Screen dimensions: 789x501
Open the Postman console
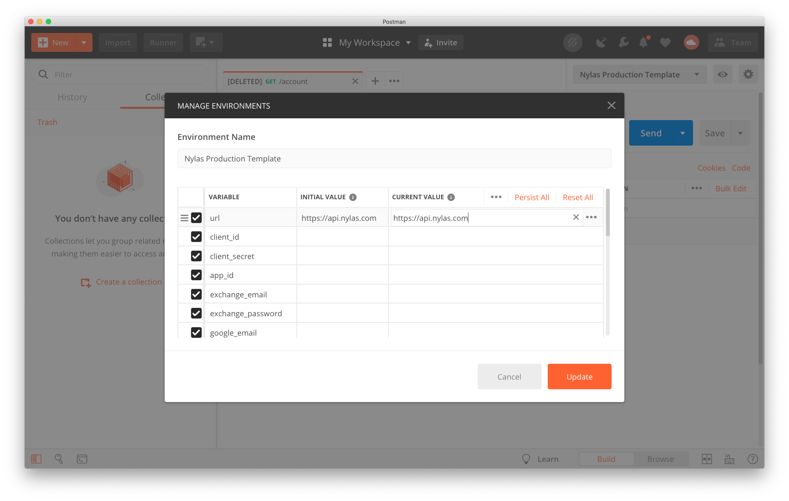(82, 459)
